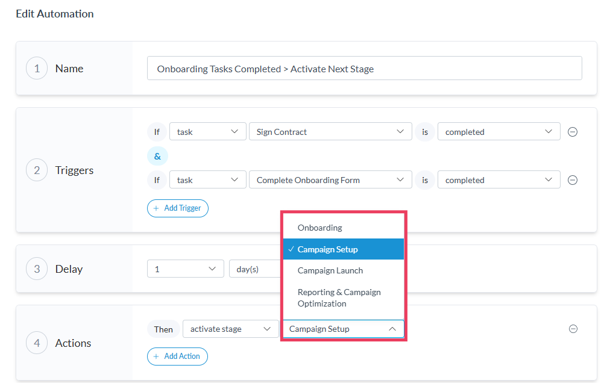Select Onboarding from the stage list
Screen dimensions: 610x383
pos(344,228)
